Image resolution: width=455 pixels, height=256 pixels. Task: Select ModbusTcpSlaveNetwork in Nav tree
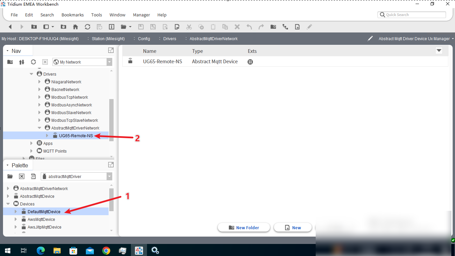[75, 120]
